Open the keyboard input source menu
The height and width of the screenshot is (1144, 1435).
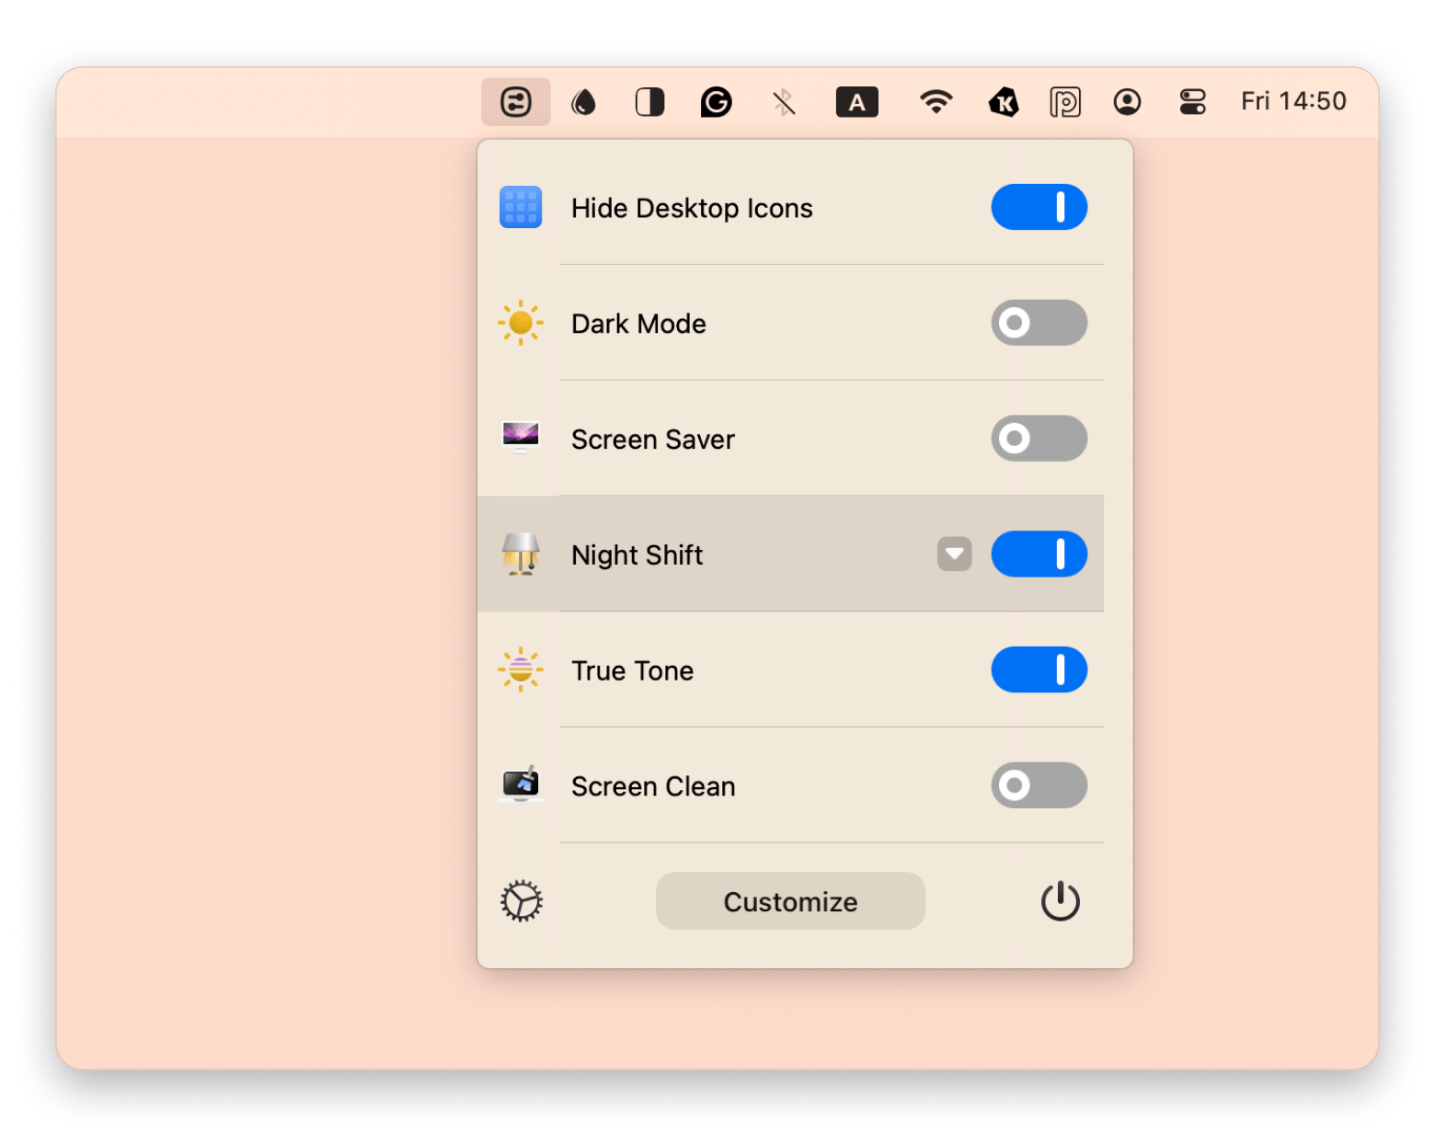coord(856,102)
